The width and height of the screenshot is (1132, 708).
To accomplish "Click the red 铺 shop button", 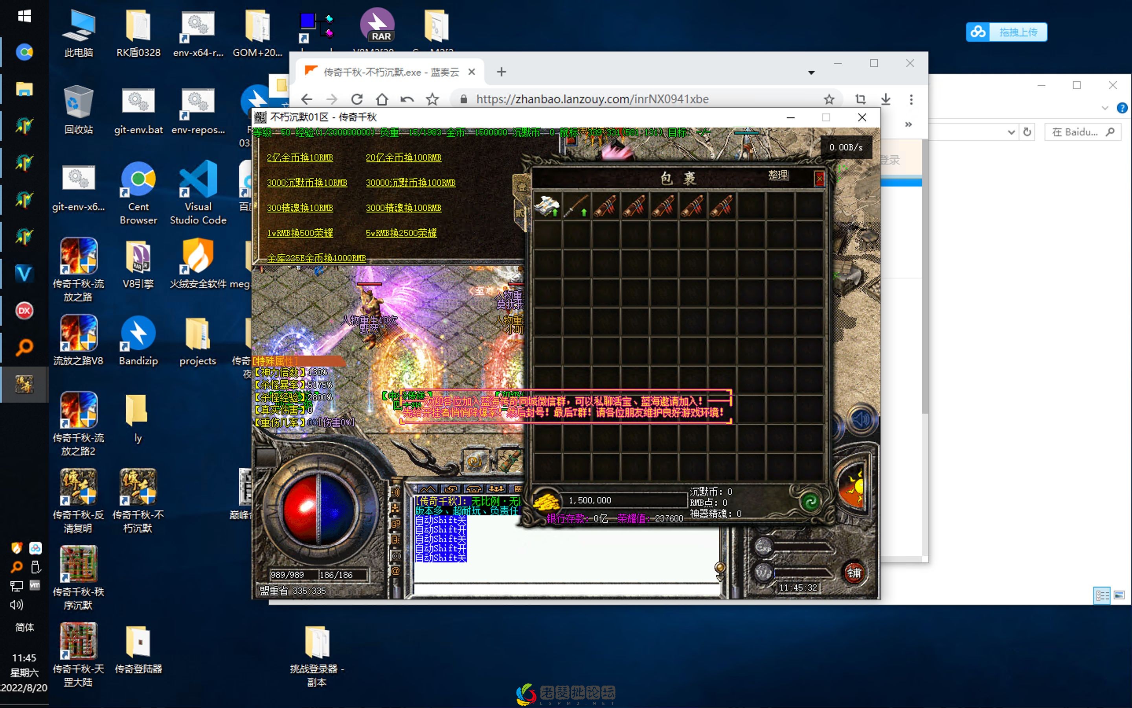I will click(854, 573).
